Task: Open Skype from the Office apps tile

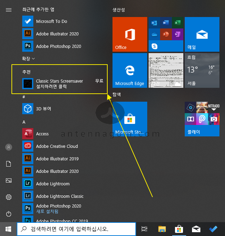Action: (x=154, y=46)
